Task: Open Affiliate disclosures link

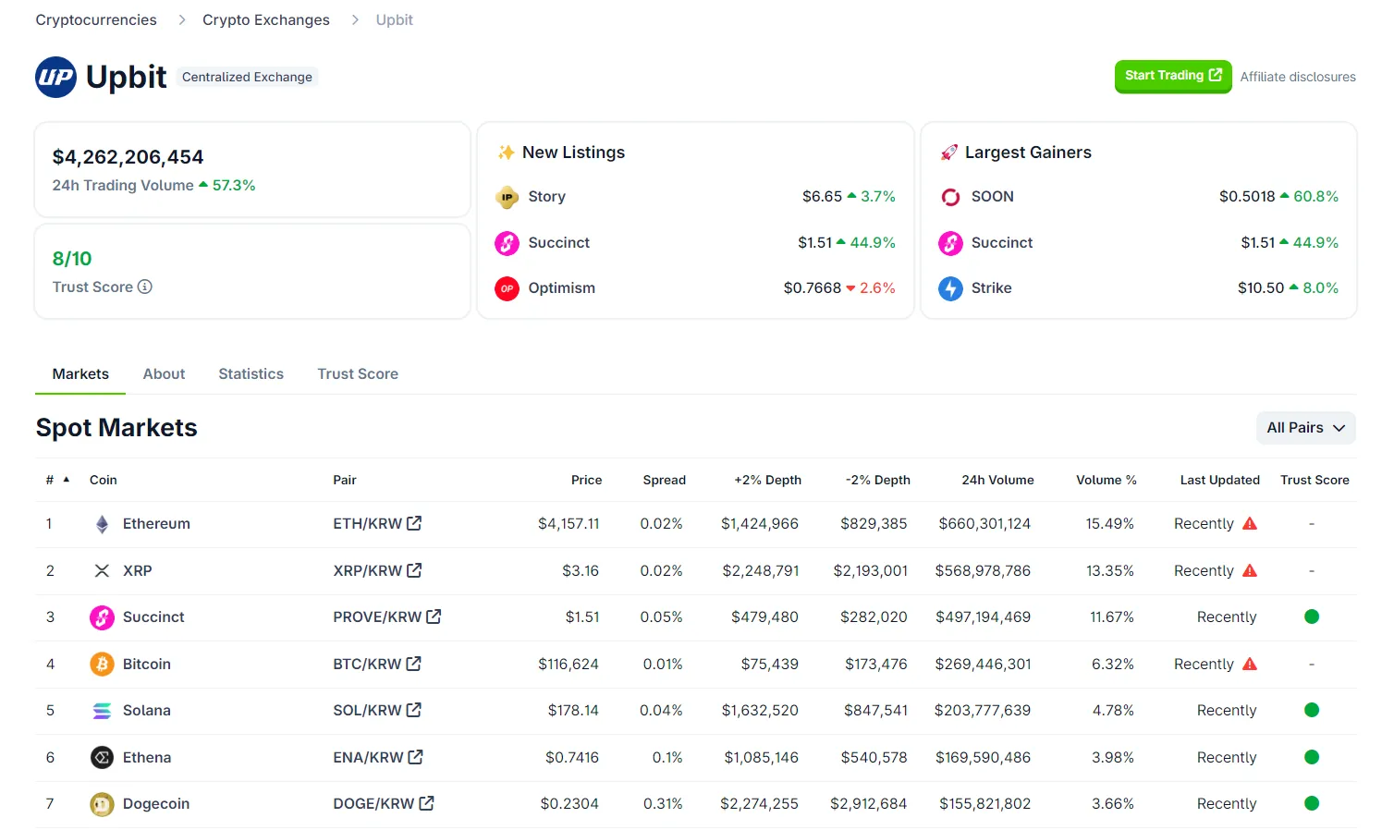Action: coord(1298,77)
